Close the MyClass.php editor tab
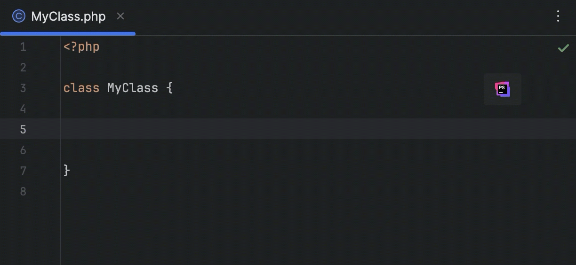Screen dimensions: 576x265 pyautogui.click(x=120, y=16)
